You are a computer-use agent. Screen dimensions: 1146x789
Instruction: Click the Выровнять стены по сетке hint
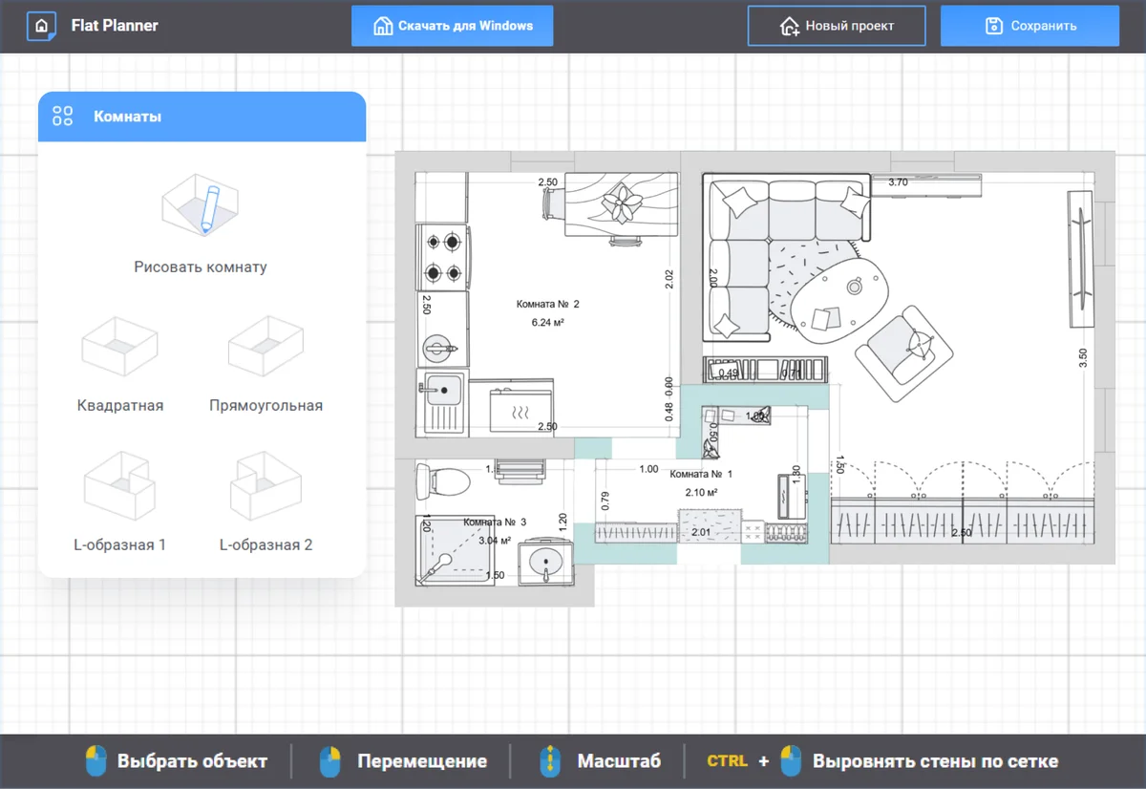click(x=935, y=761)
